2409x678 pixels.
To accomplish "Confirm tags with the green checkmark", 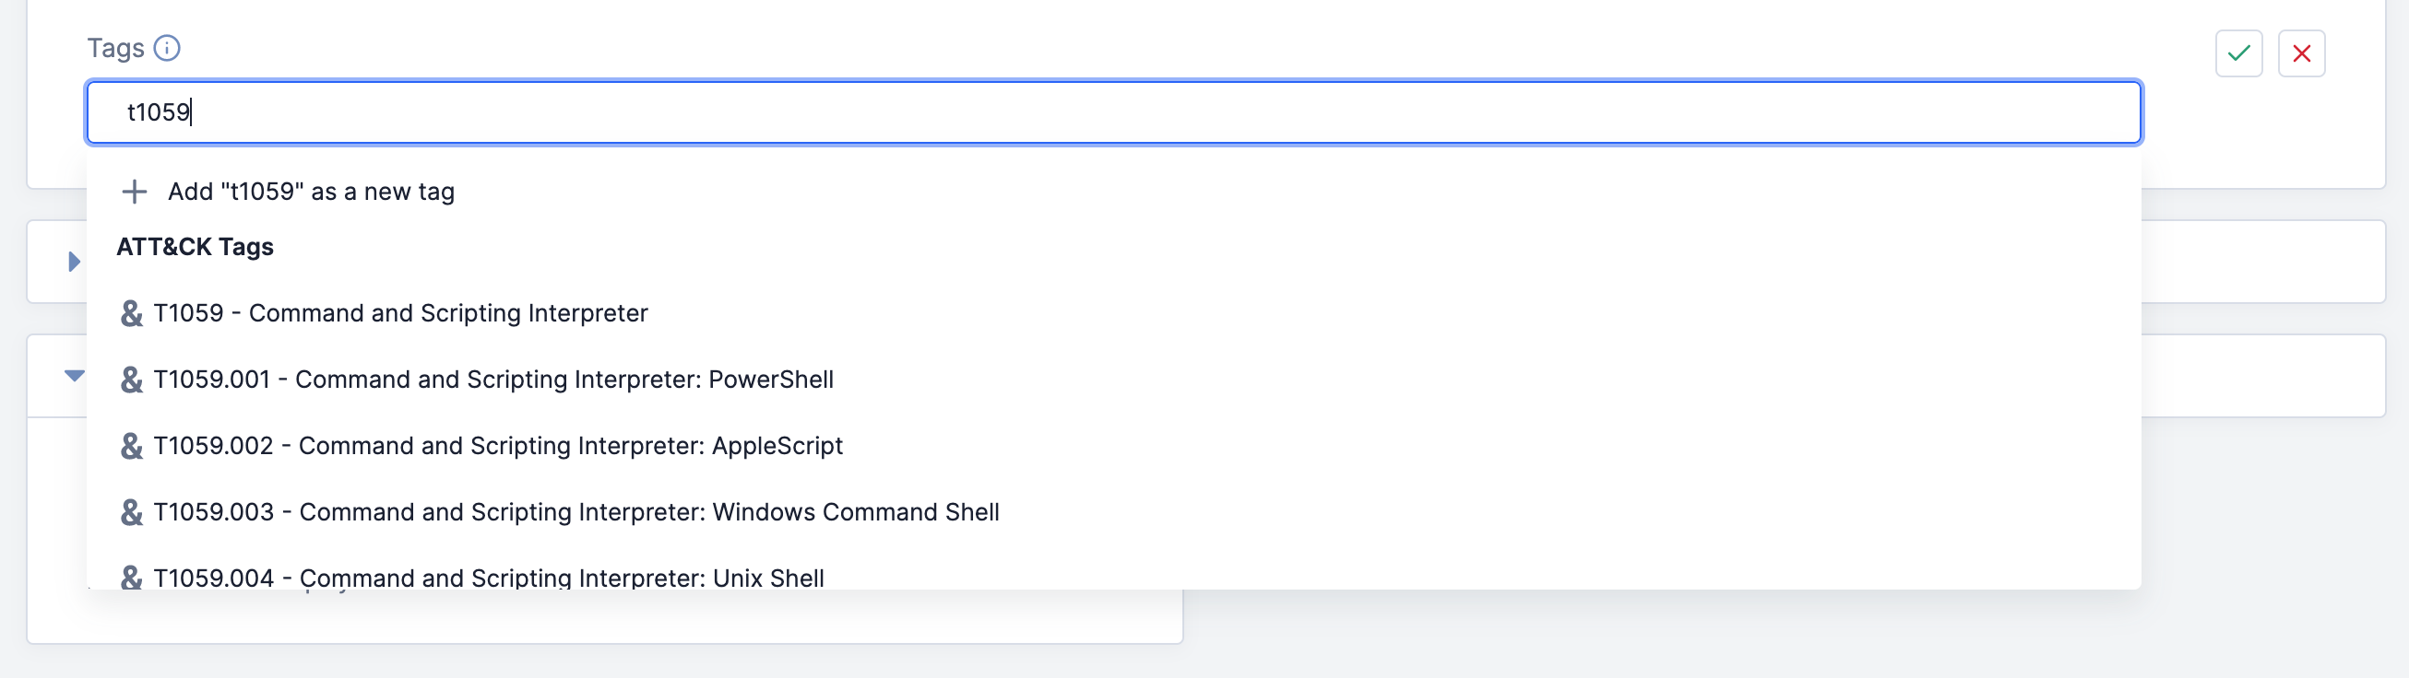I will (2237, 53).
